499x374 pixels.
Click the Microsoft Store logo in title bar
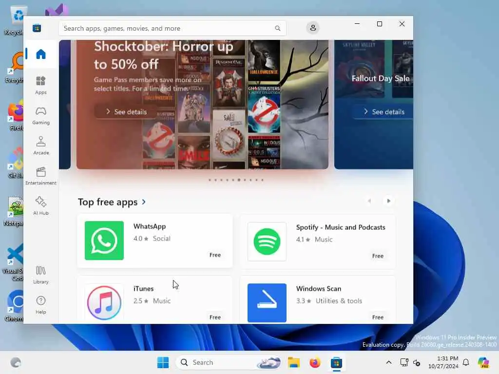[37, 28]
